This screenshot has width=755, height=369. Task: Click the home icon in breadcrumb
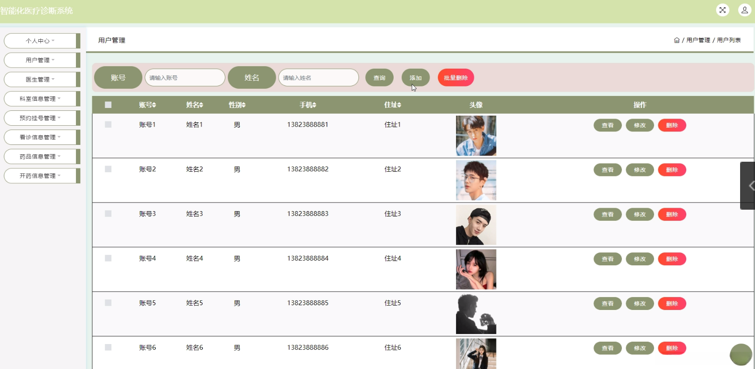pos(677,40)
